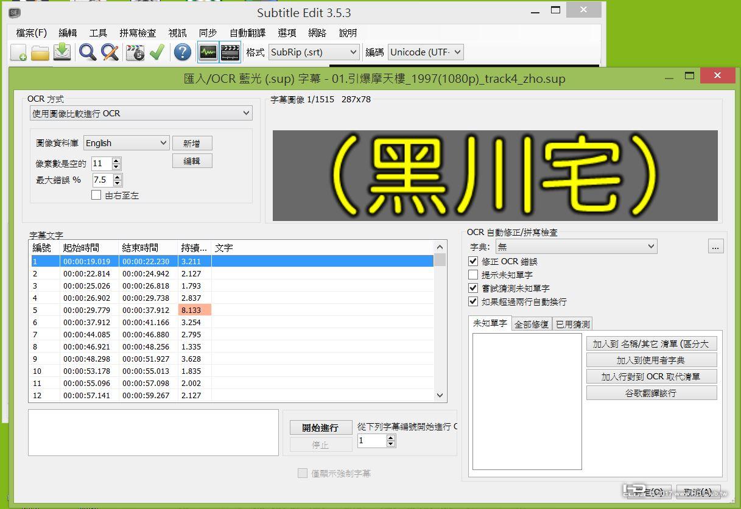Uncheck 修正 OCR 錯誤 option

click(x=473, y=261)
